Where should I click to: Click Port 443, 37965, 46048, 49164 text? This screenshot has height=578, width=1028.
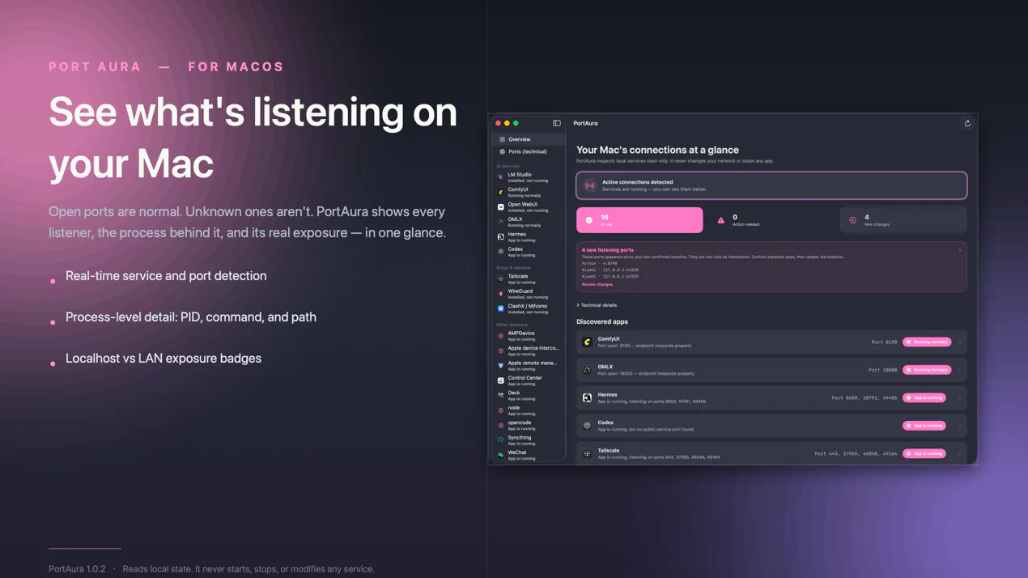pyautogui.click(x=856, y=453)
